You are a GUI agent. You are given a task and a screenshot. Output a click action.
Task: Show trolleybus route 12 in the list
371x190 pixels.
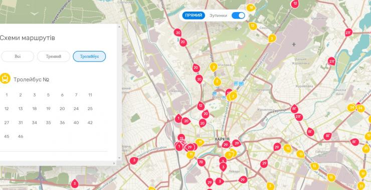point(7,108)
